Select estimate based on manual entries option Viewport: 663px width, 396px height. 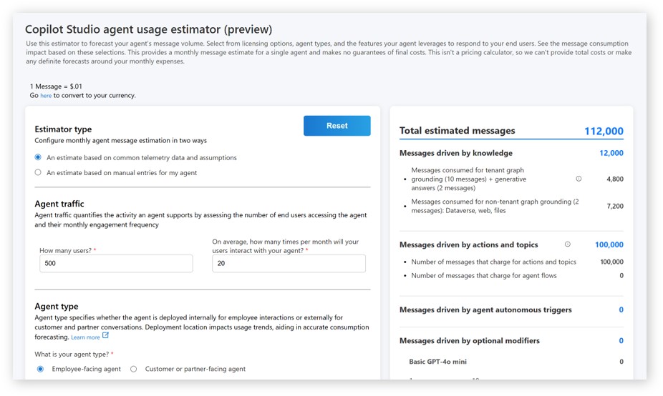pyautogui.click(x=39, y=172)
